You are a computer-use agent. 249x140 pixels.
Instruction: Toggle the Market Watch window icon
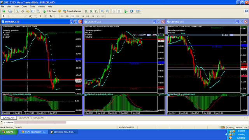pyautogui.click(x=18, y=11)
